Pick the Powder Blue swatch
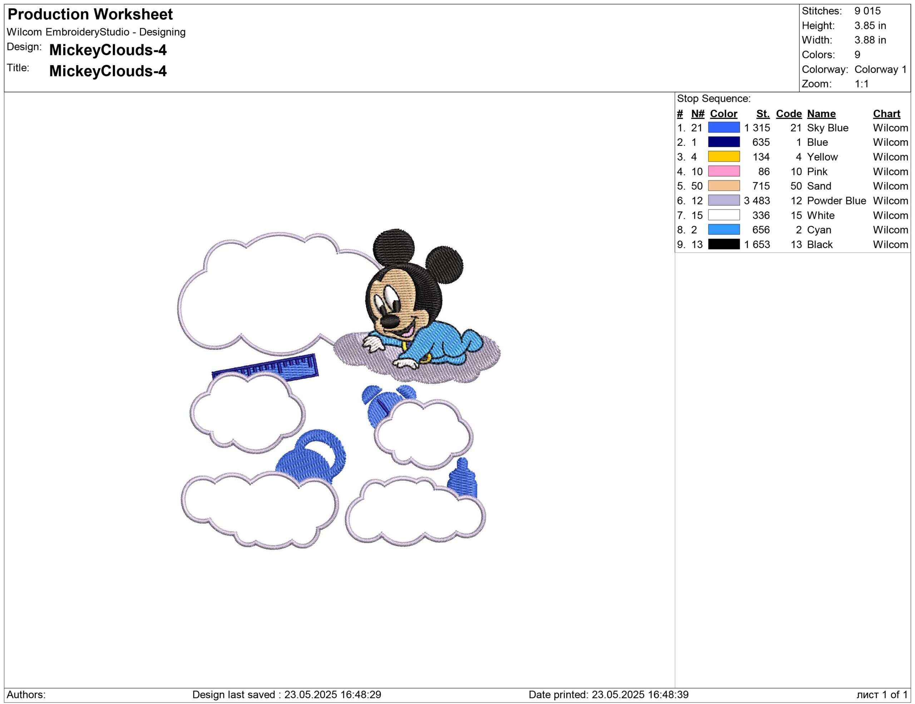 (723, 200)
